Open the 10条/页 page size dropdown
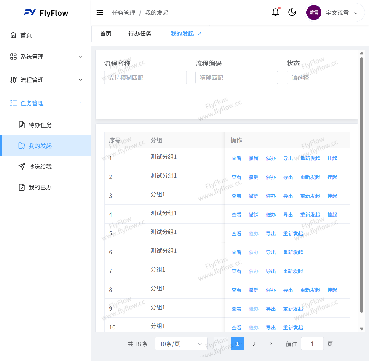This screenshot has height=361, width=369. 181,344
